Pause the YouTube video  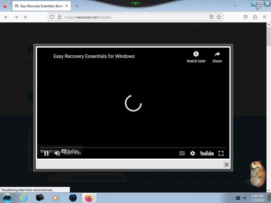[46, 153]
